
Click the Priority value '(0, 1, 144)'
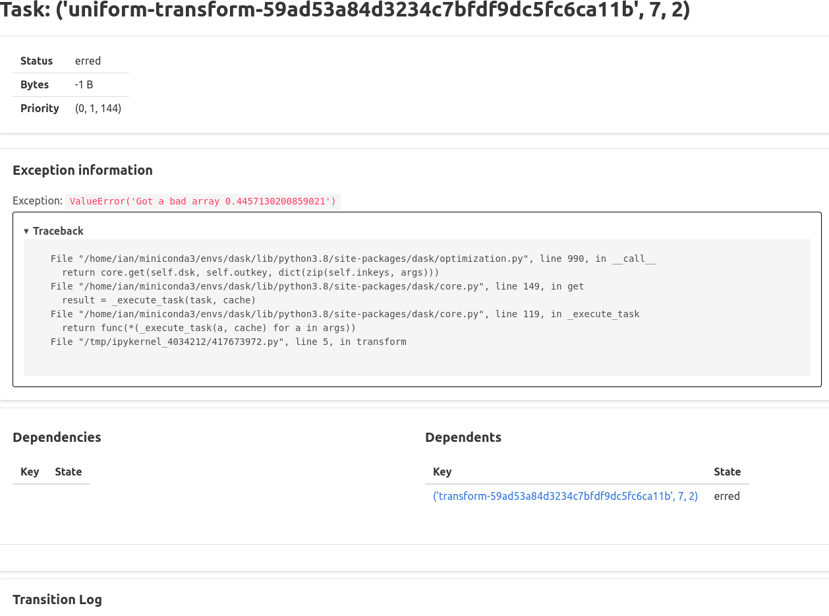[x=98, y=108]
